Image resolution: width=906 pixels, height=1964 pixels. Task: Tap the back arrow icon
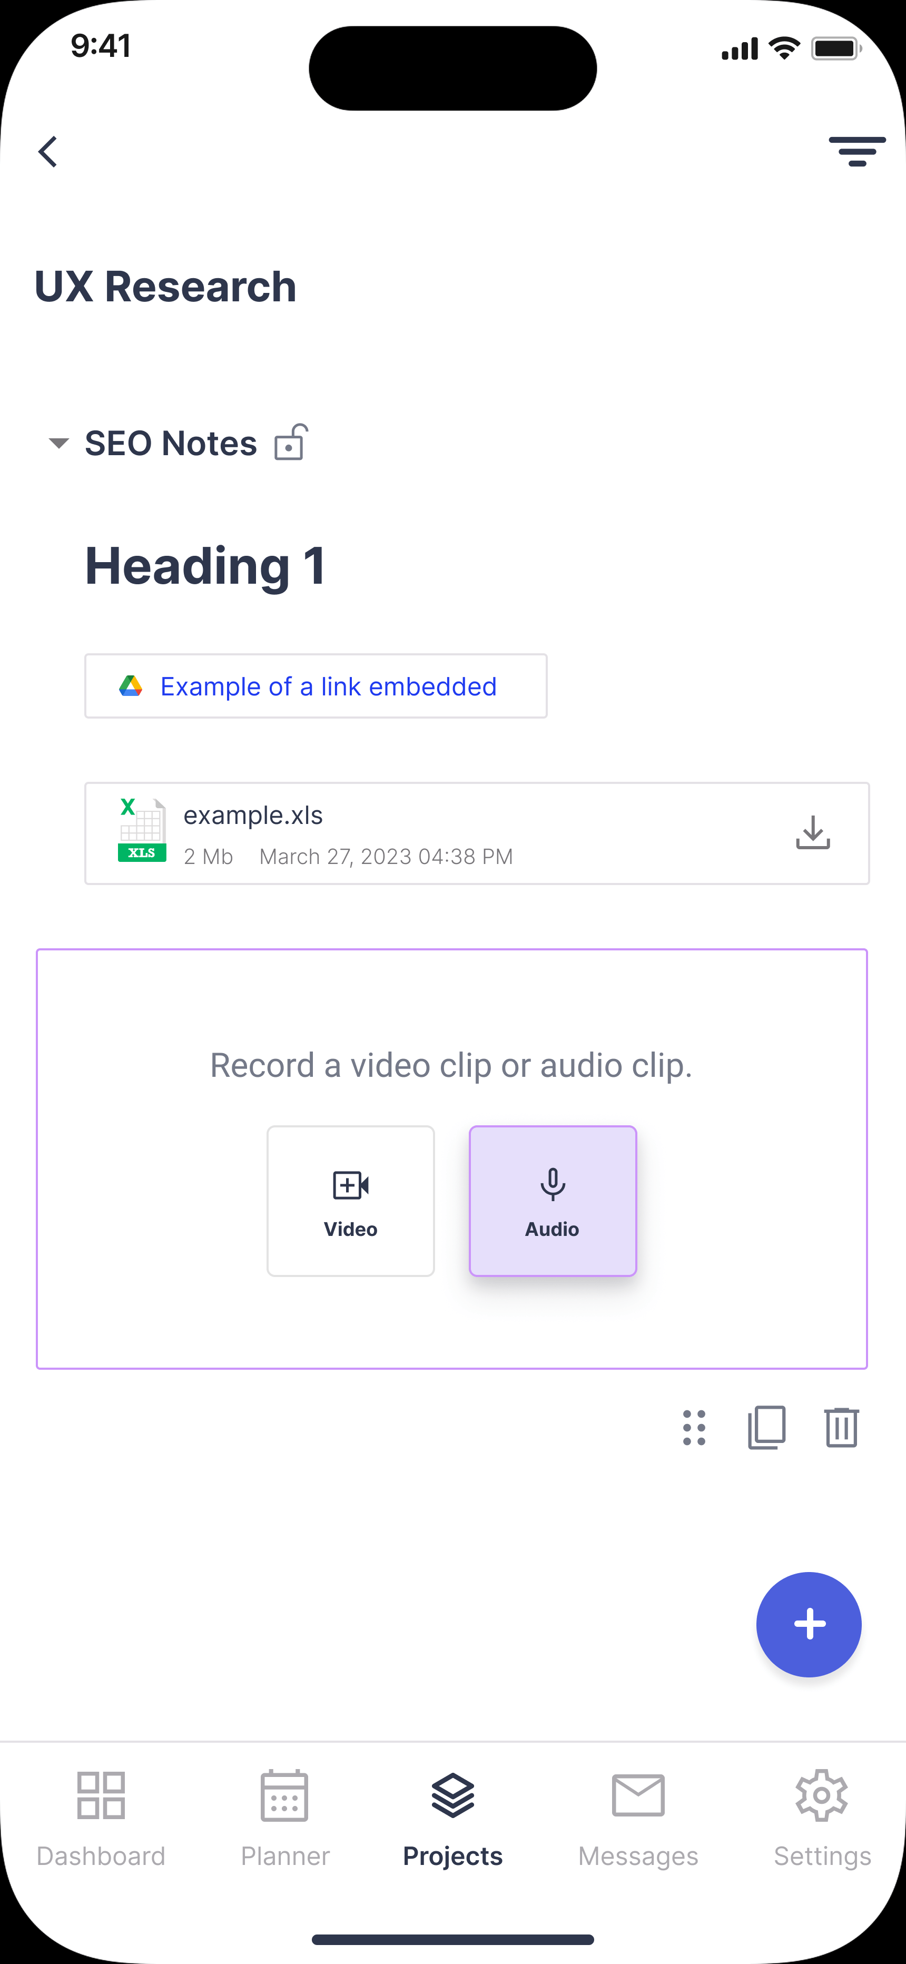(x=48, y=152)
